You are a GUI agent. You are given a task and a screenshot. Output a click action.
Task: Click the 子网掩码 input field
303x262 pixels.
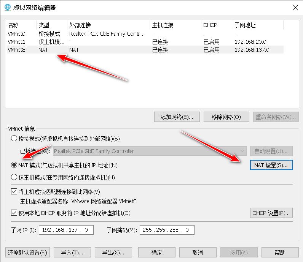(x=167, y=230)
